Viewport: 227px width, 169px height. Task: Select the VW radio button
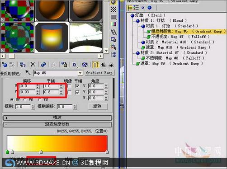(25, 99)
